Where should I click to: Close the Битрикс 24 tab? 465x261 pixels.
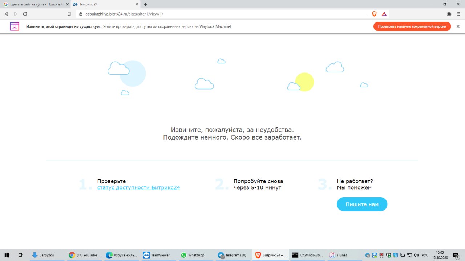pos(137,4)
